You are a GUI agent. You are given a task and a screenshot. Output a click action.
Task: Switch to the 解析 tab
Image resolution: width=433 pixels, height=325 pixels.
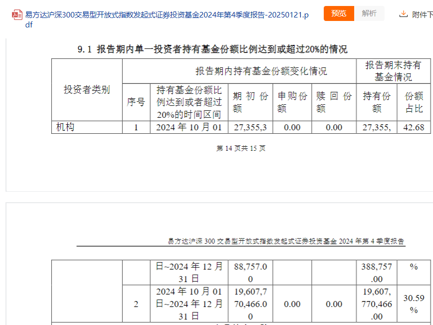pos(369,13)
